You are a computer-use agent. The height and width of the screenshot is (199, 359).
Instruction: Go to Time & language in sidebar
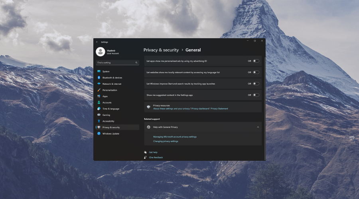[x=110, y=109]
